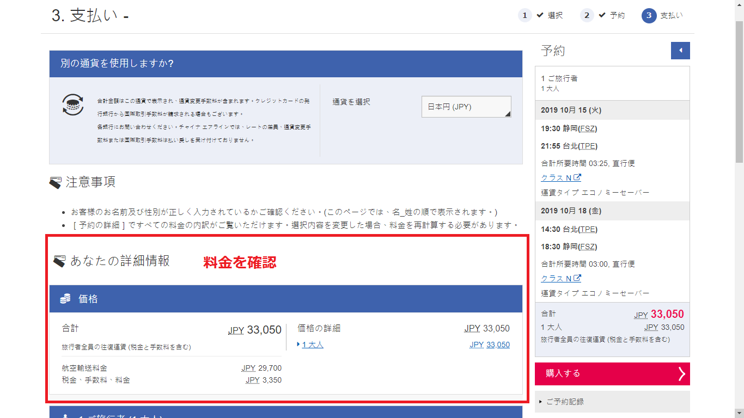Screen dimensions: 744x418
Task: Click the white chevron on 購入する bar
Action: click(681, 374)
